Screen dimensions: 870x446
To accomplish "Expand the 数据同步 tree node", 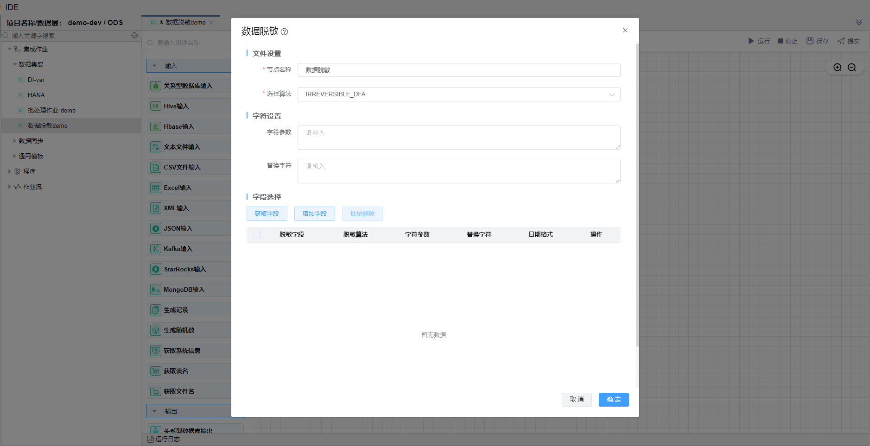I will pos(15,141).
